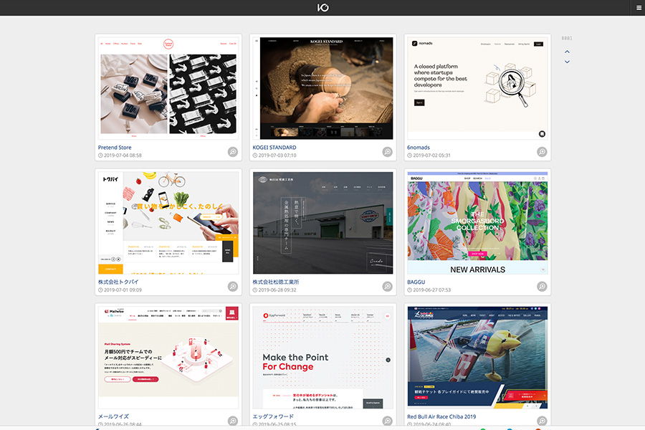Viewport: 645px width, 430px height.
Task: Click magnifier icon on 株式会社松徳工業所 card
Action: tap(387, 287)
